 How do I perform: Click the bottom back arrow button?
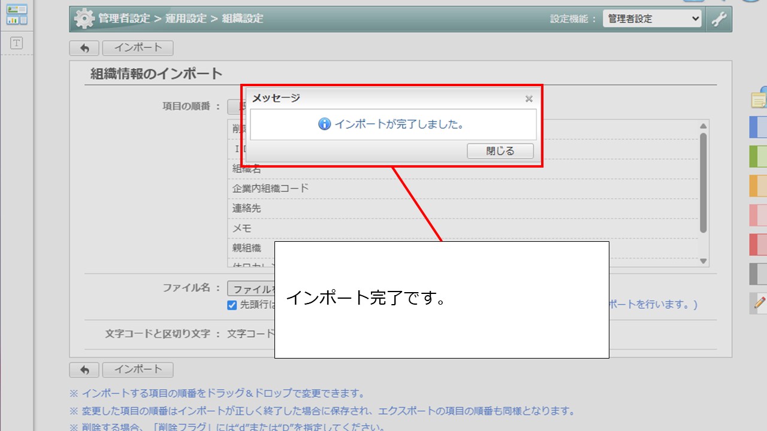pos(84,370)
